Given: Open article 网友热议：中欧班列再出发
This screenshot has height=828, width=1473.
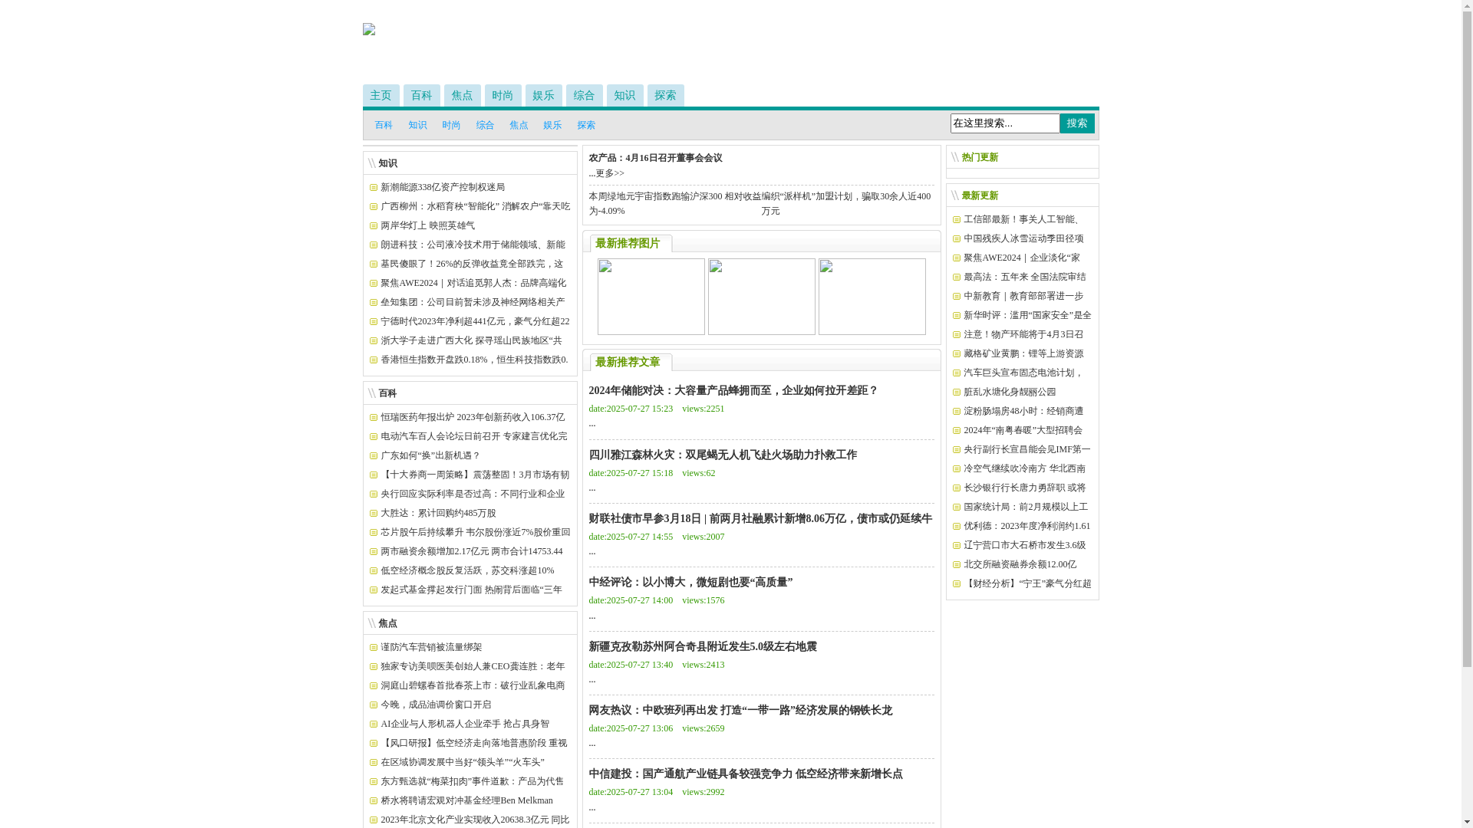Looking at the screenshot, I should point(741,711).
